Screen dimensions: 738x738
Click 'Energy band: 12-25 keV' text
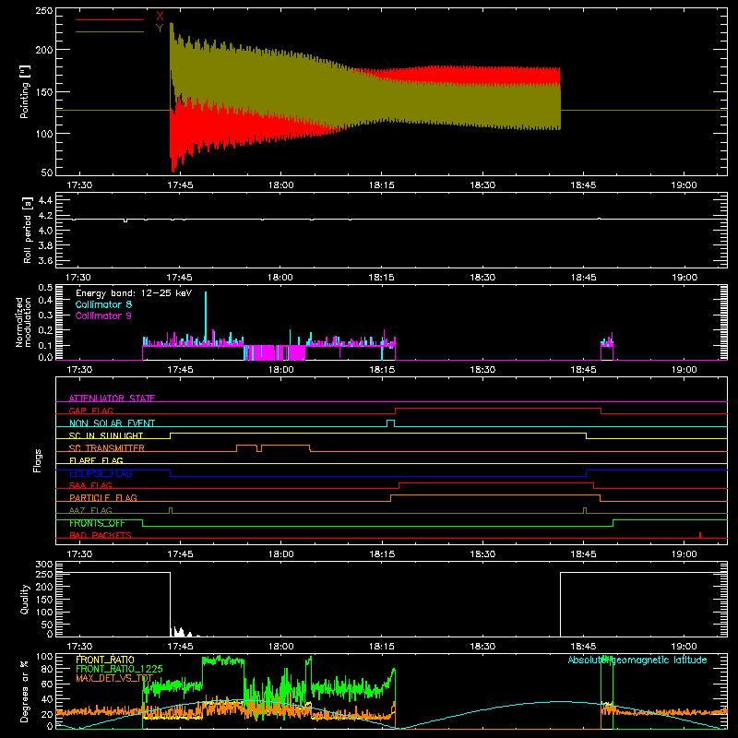pos(134,293)
